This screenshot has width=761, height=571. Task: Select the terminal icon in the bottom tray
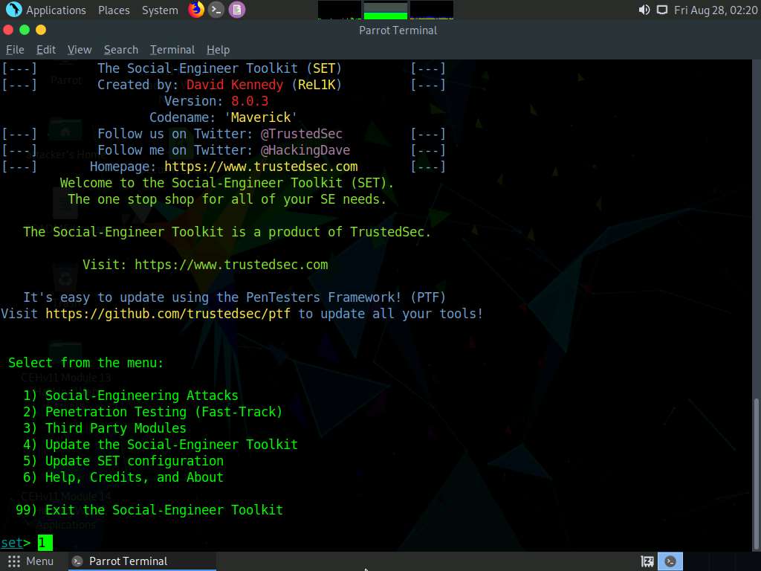[670, 561]
